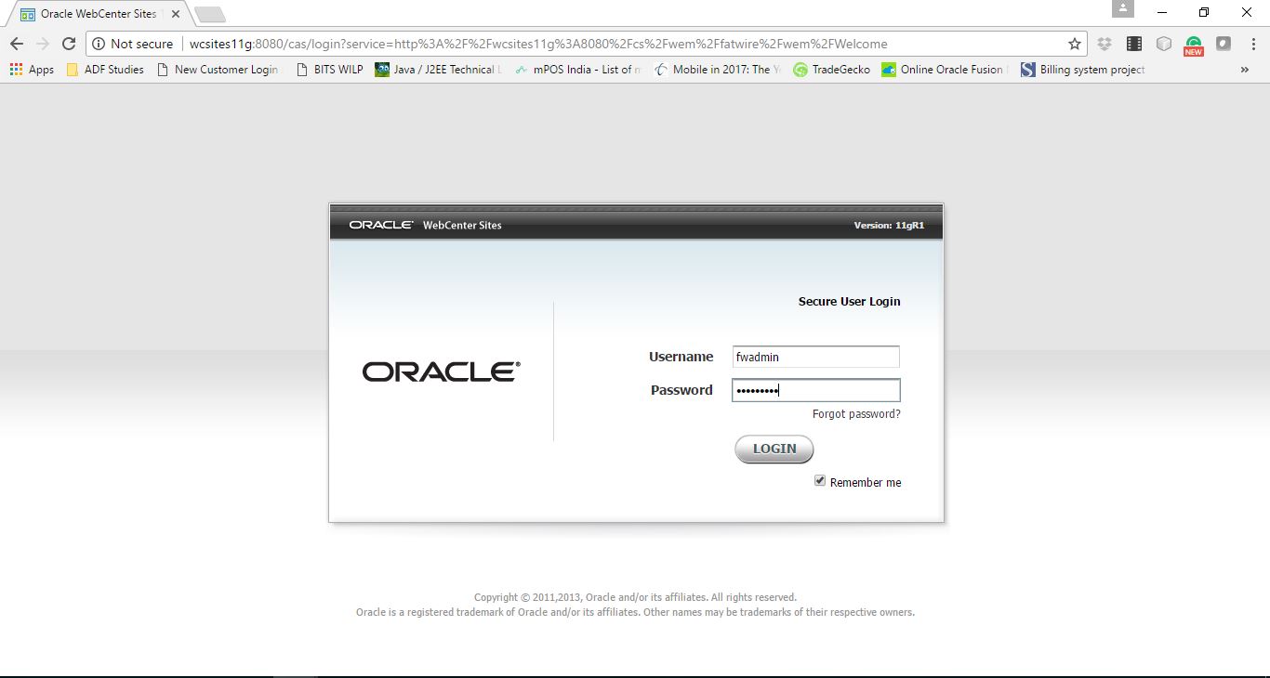Open Billing system project bookmark

[x=1083, y=70]
